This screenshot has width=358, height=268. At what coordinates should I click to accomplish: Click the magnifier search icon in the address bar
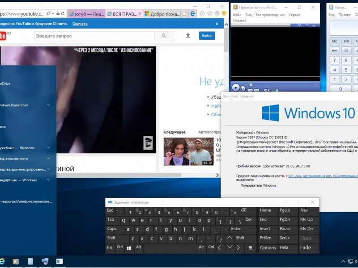click(48, 14)
